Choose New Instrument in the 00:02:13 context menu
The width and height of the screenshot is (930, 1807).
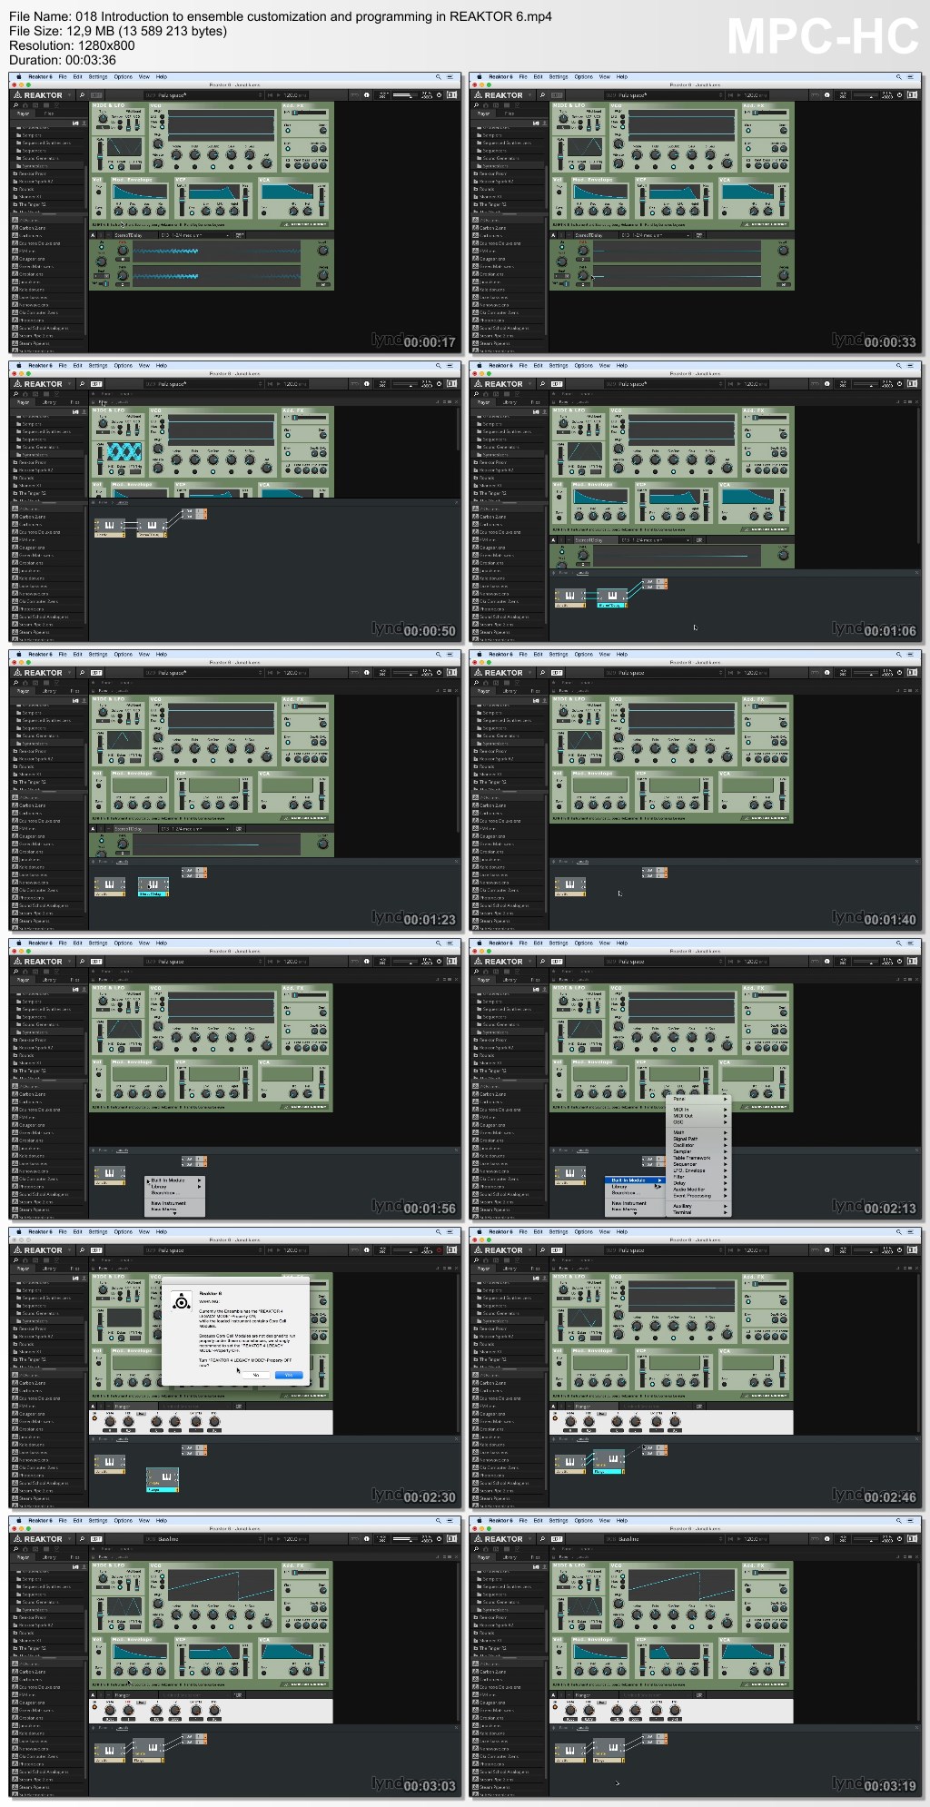coord(635,1202)
